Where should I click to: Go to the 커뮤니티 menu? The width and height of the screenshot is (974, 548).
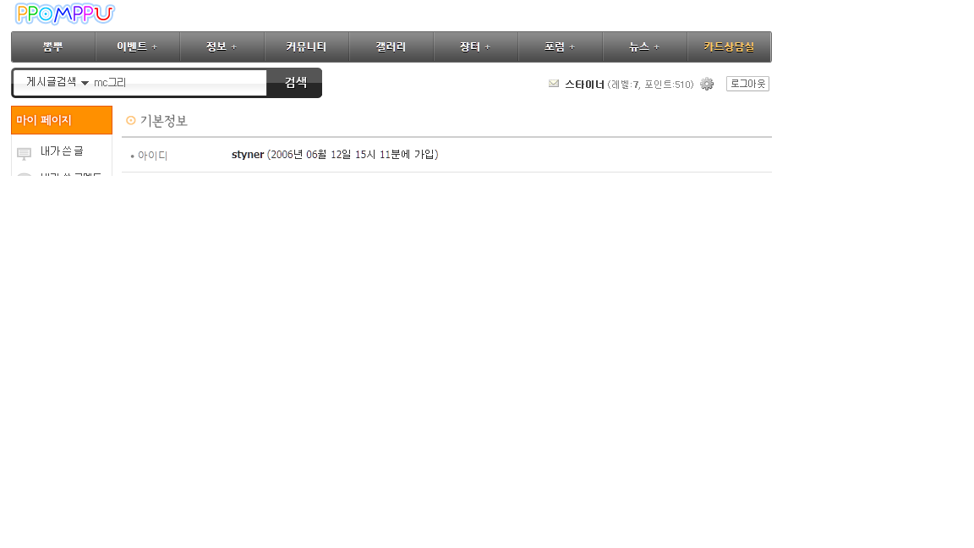tap(306, 47)
